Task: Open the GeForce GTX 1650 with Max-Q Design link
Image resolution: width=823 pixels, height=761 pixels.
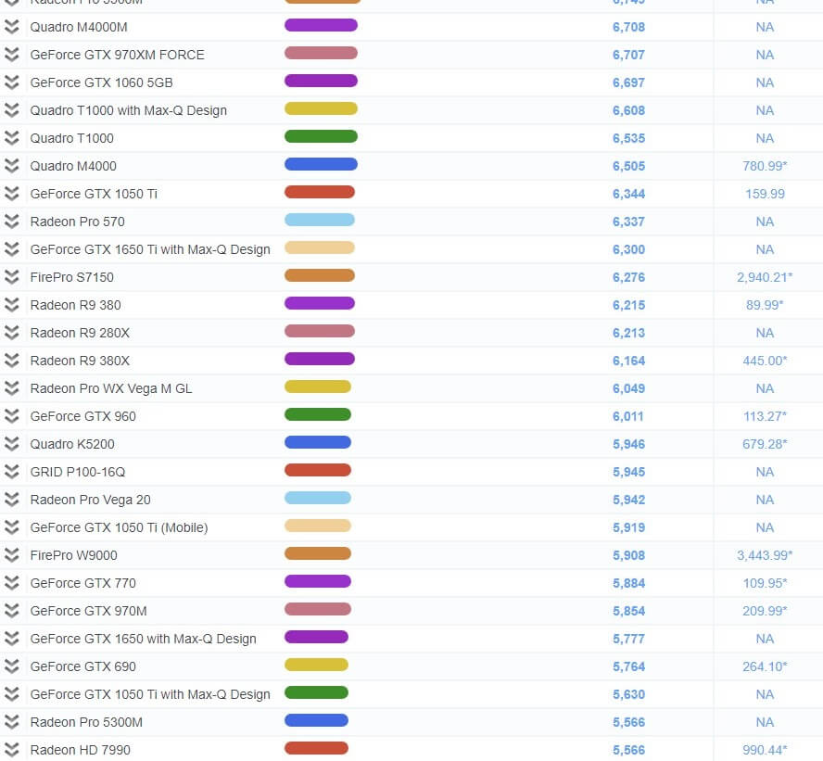Action: [144, 640]
